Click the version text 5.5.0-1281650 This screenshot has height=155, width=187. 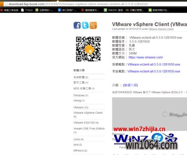[140, 42]
